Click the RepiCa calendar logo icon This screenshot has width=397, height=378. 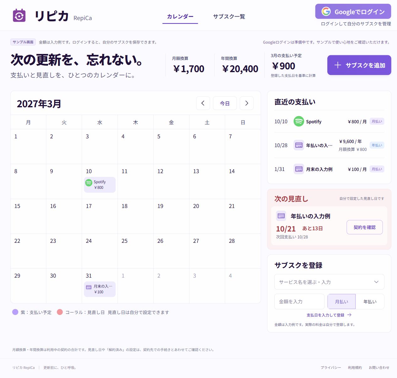pyautogui.click(x=19, y=15)
